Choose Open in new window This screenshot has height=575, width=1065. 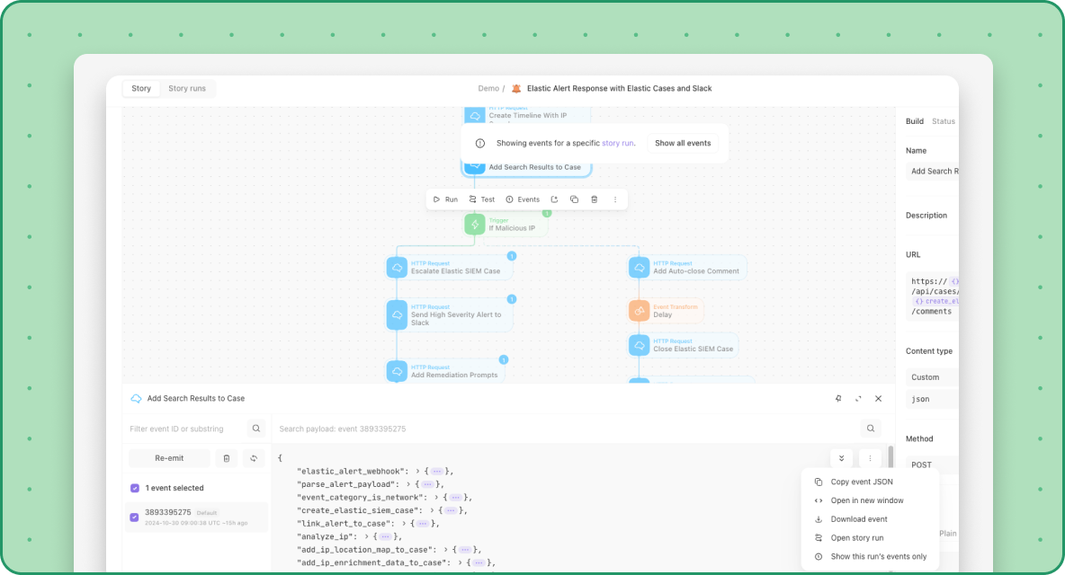(870, 500)
